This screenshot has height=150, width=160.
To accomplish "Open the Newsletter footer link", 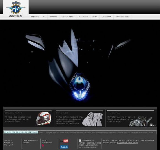I will (x=9, y=143).
